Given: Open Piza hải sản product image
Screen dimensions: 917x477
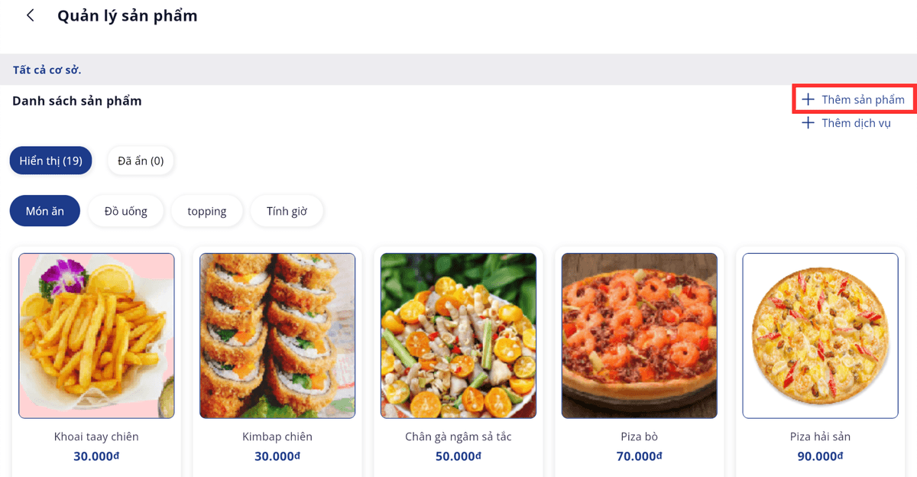Looking at the screenshot, I should (820, 336).
